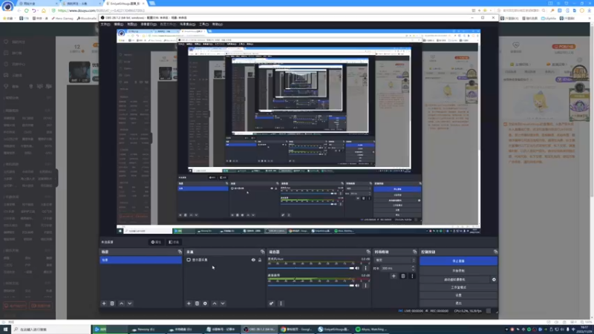
Task: Open the three-dot options menu for the mic/Aux channel
Action: coord(365,268)
